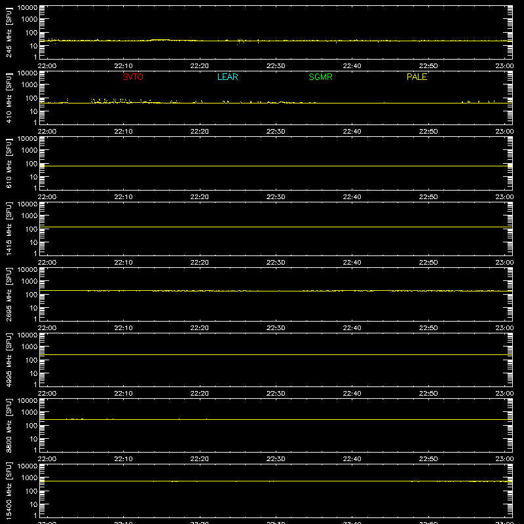This screenshot has width=524, height=524.
Task: Select the 15400 MHz [SFU] axis title
Action: pos(9,491)
